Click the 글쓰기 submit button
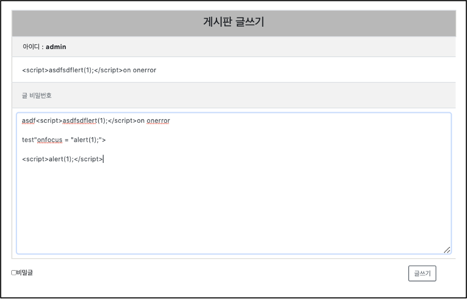 [422, 273]
